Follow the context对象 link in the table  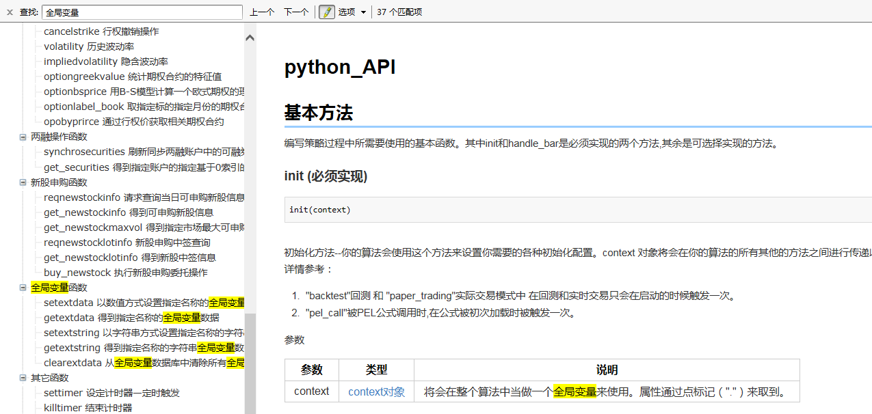pos(376,392)
